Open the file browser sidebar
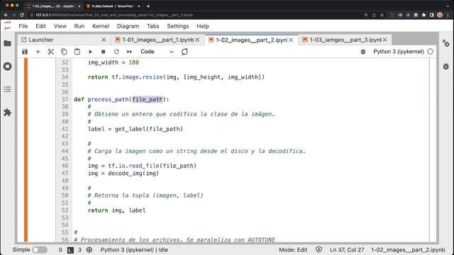 8,43
